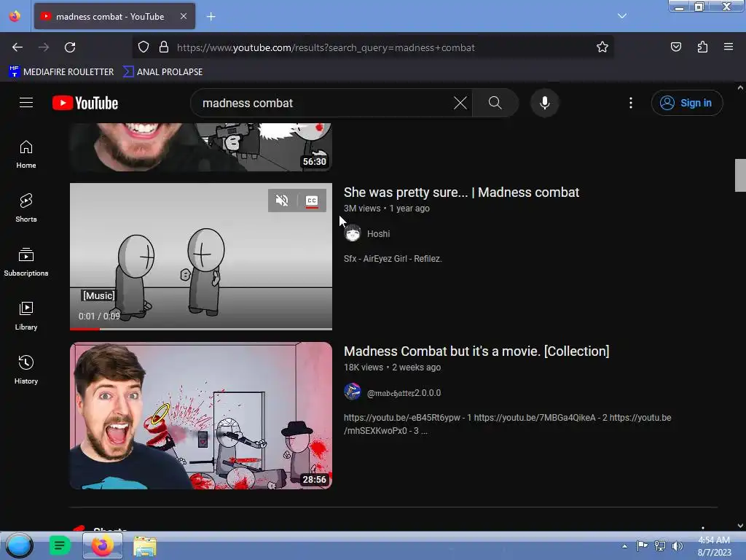Go back with the browser back arrow
Viewport: 746px width, 560px height.
point(17,47)
